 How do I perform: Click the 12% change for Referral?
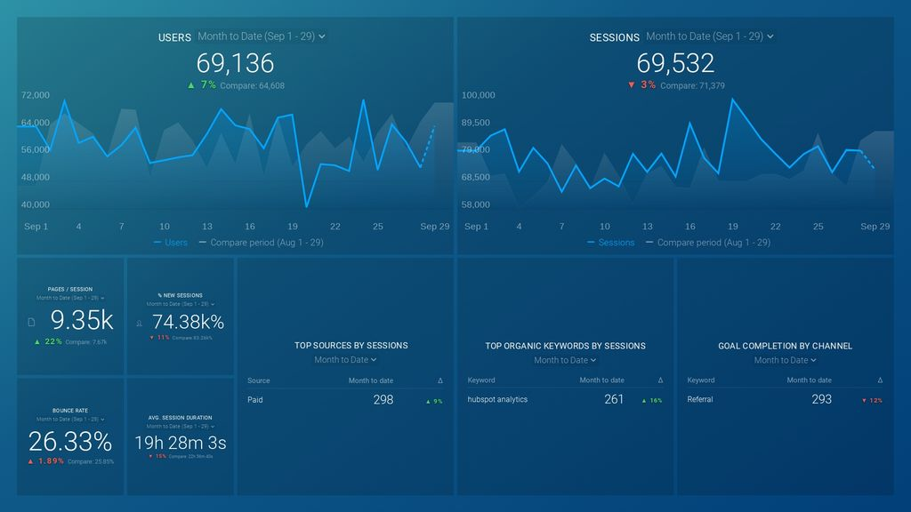[x=872, y=401]
